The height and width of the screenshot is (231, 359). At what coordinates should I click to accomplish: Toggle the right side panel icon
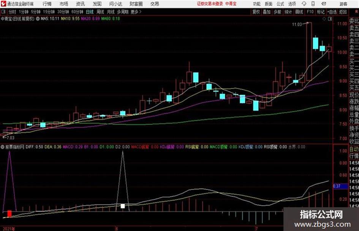[330, 19]
